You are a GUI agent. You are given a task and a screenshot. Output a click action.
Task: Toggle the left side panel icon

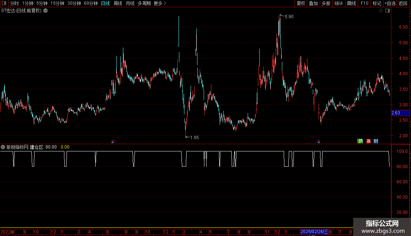tap(4, 3)
